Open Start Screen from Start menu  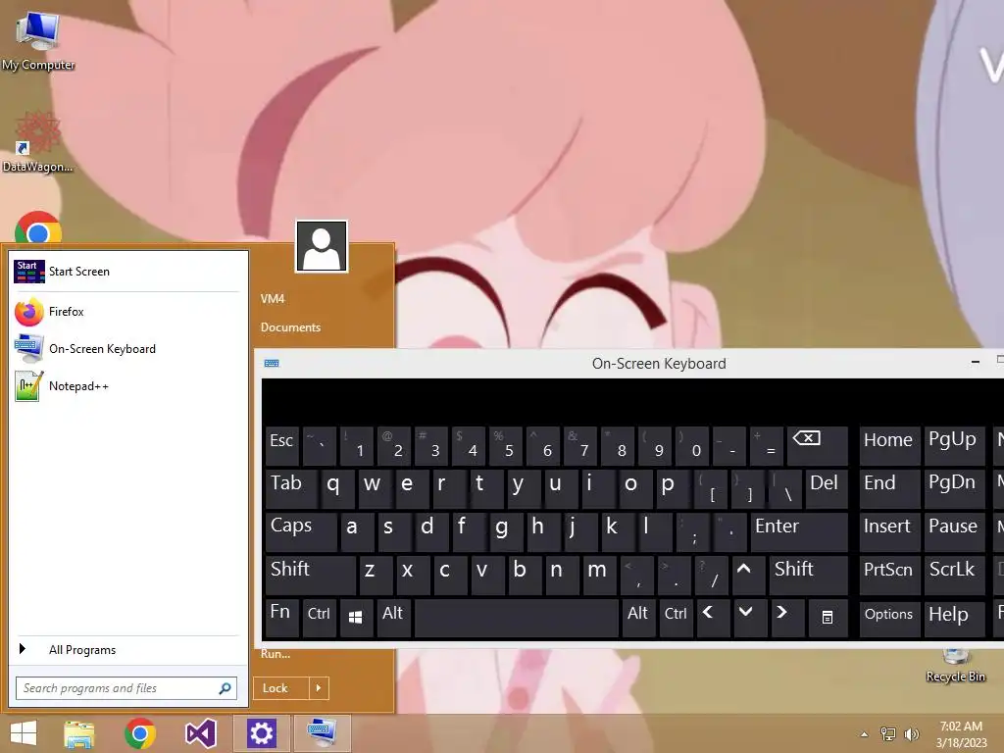(x=128, y=272)
